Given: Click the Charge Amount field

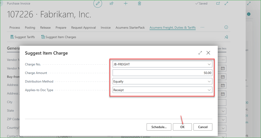Looking at the screenshot, I should click(162, 73).
